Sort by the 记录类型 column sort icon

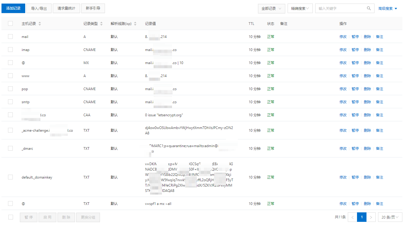tap(101, 24)
